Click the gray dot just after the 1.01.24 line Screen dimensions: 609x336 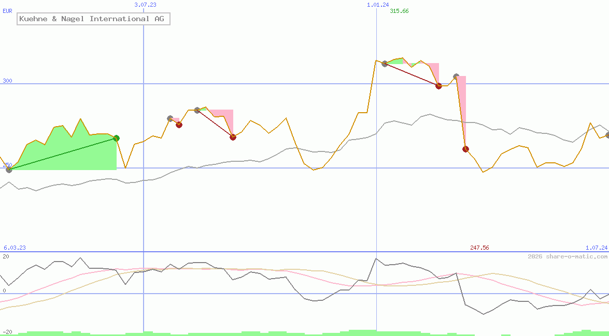point(385,64)
